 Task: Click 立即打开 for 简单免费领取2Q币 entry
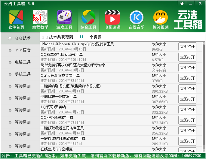click(x=187, y=67)
